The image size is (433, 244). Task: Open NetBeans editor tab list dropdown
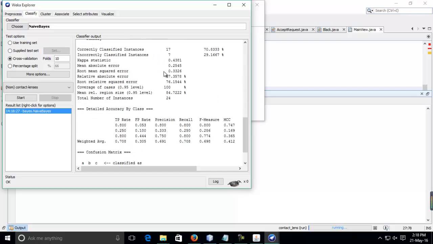click(x=424, y=29)
